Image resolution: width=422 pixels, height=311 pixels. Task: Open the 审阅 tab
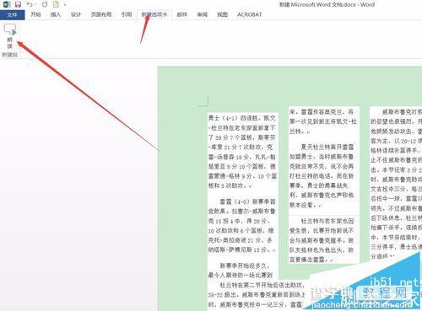pos(202,14)
